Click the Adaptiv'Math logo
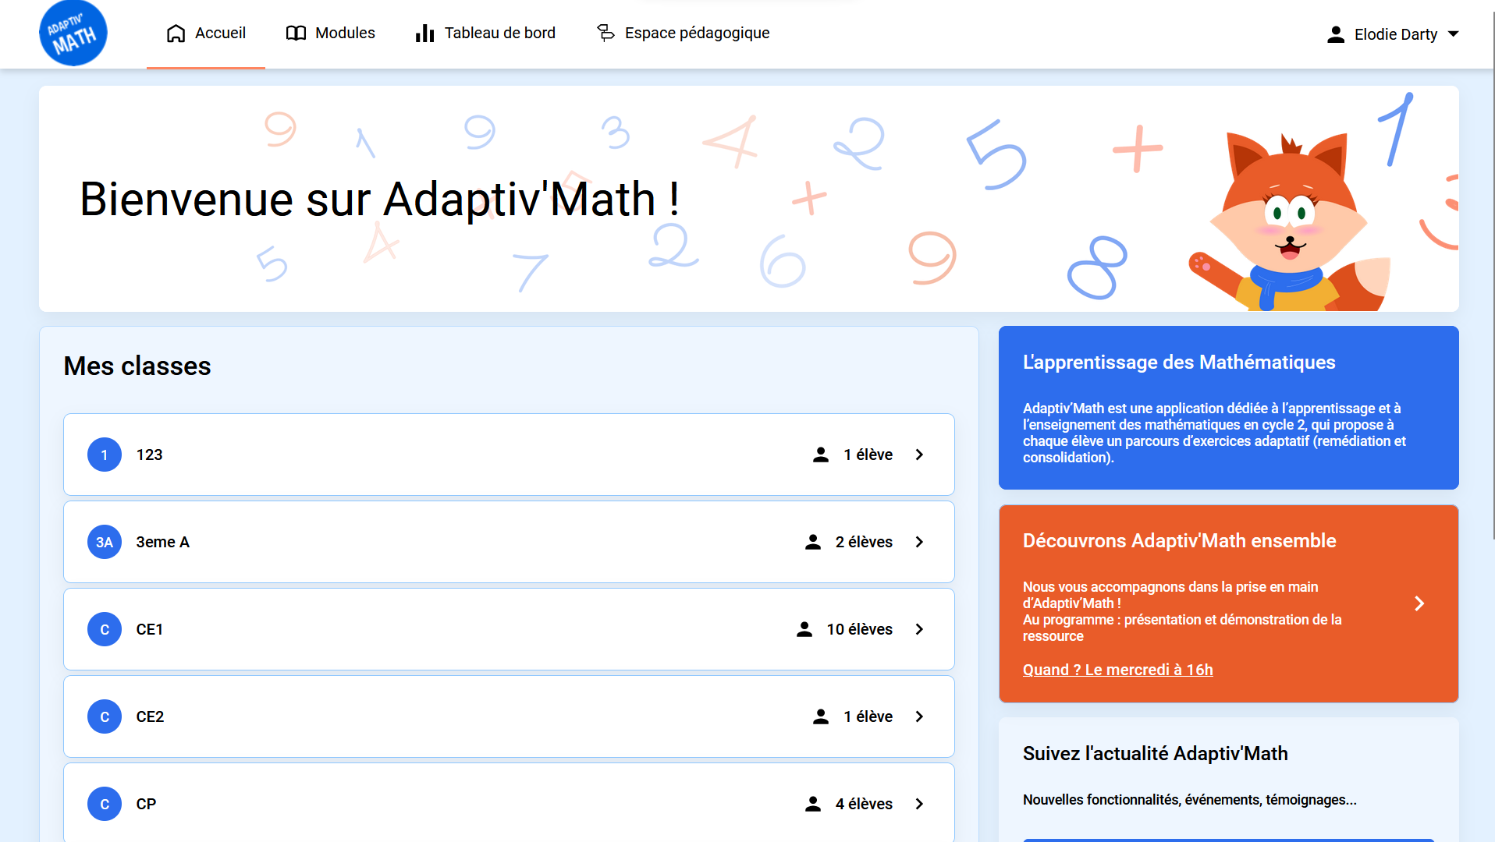The width and height of the screenshot is (1495, 842). [x=73, y=34]
